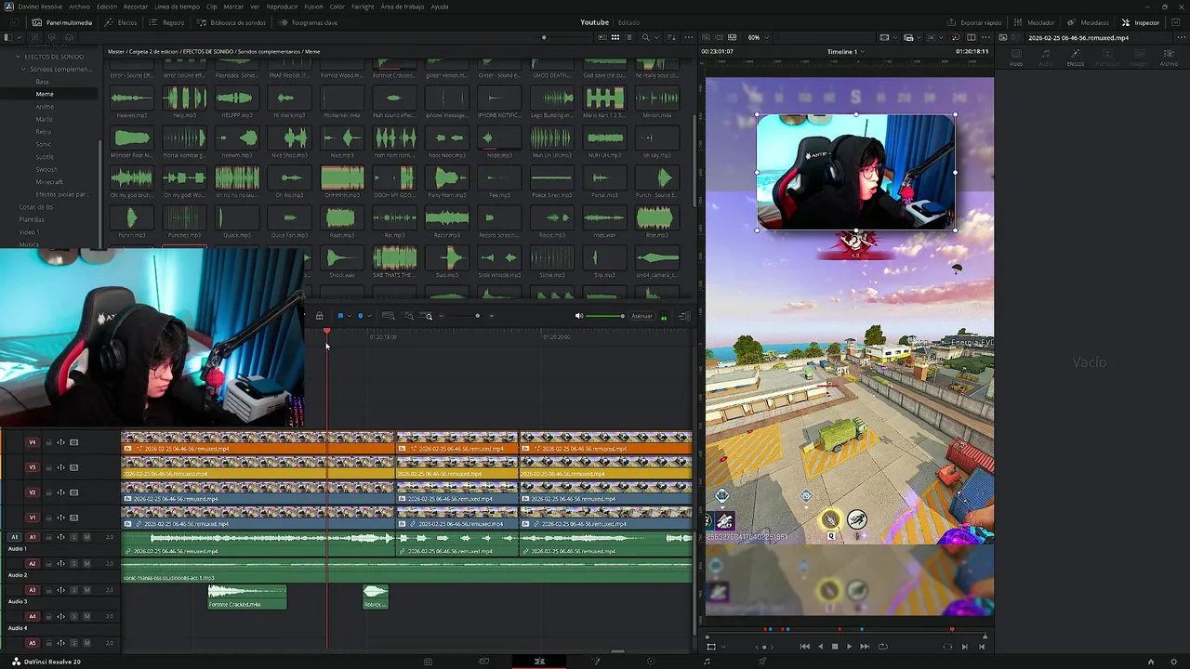Open the Registro index panel
1190x669 pixels.
click(x=167, y=22)
